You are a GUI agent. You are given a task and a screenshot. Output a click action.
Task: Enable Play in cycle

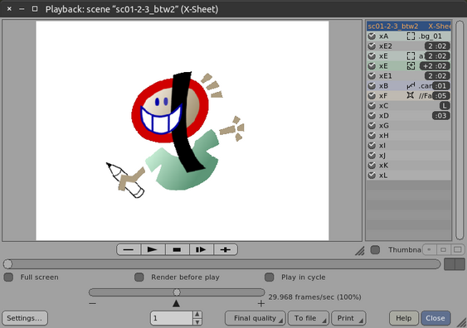[x=270, y=277]
